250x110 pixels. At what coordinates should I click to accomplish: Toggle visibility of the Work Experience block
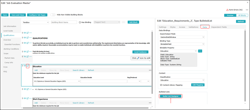[x=25, y=98]
